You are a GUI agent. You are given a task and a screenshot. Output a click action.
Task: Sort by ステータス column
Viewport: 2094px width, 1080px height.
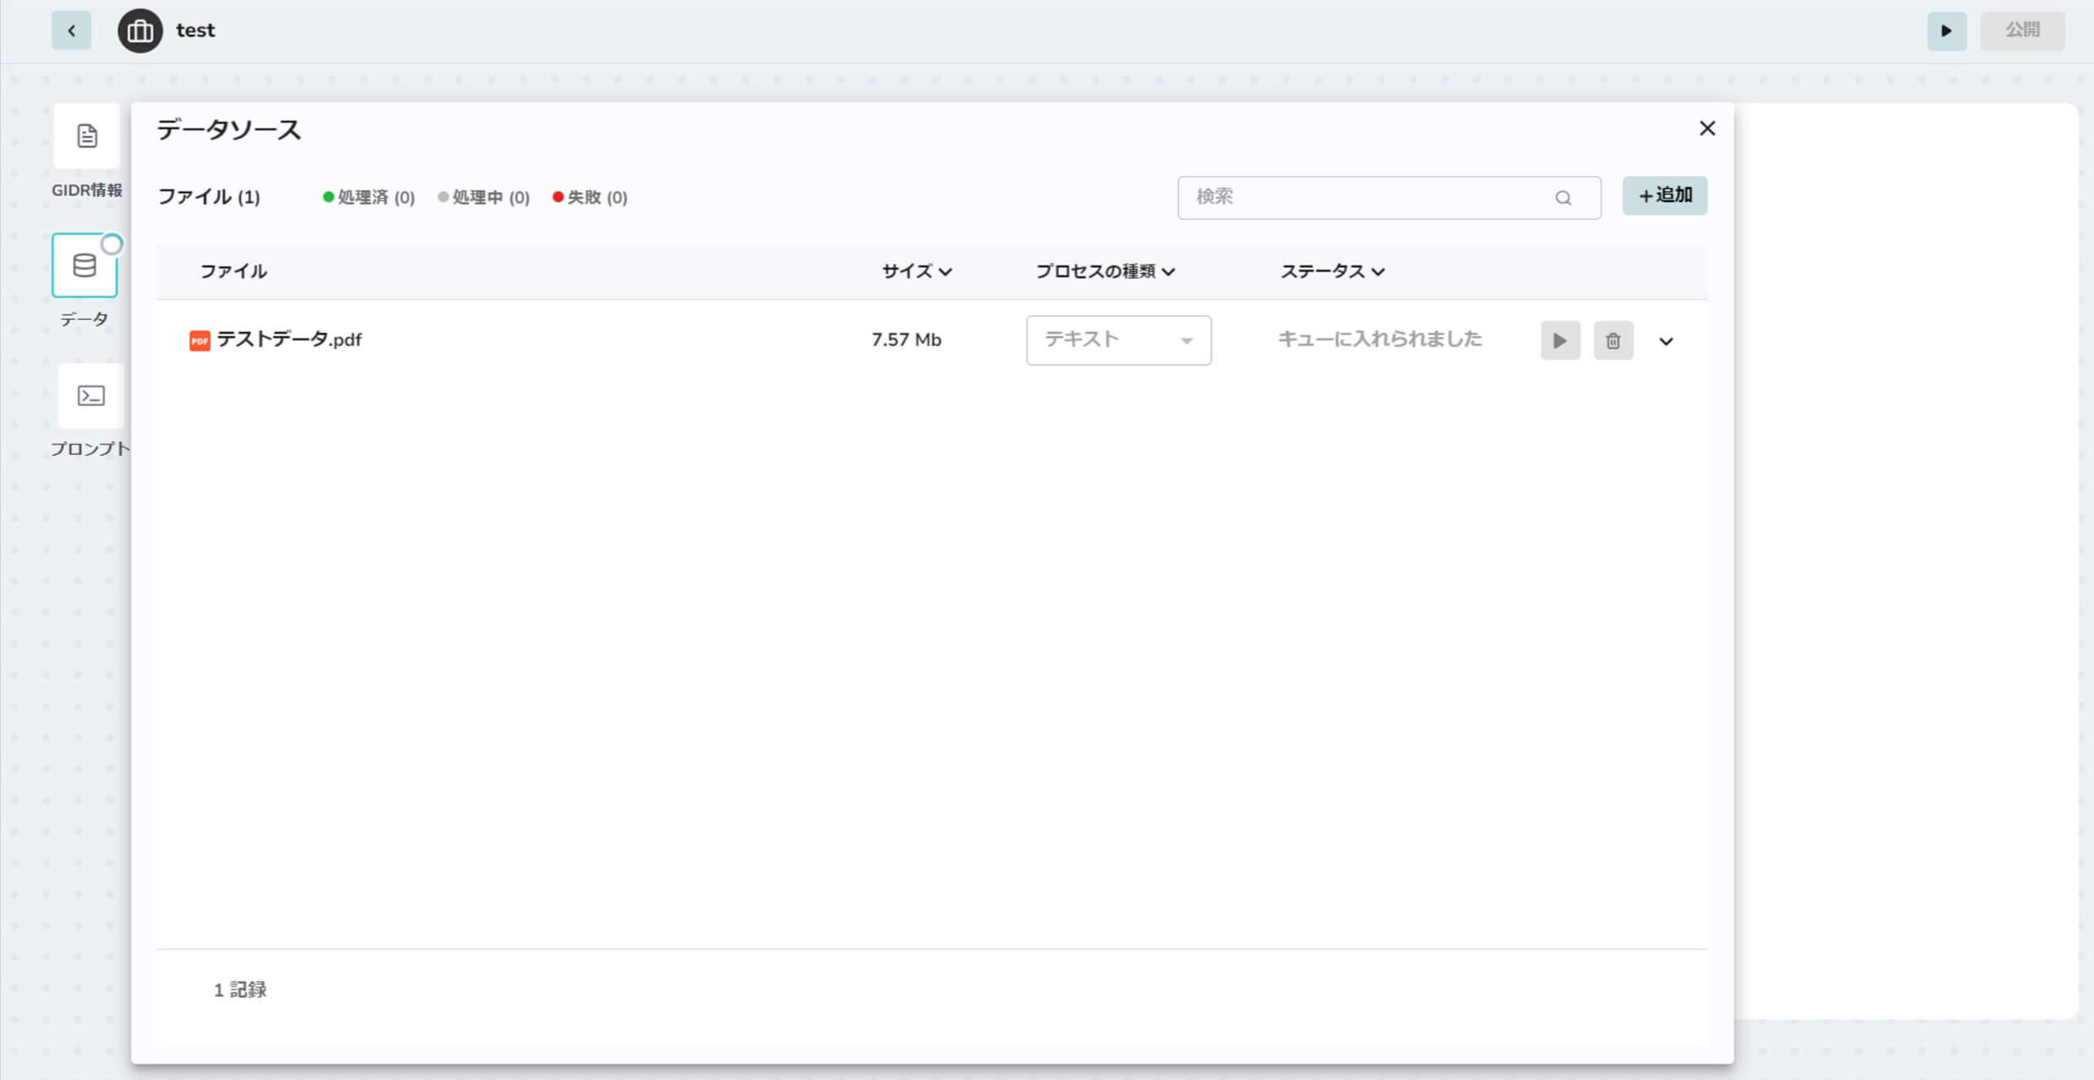[1332, 272]
